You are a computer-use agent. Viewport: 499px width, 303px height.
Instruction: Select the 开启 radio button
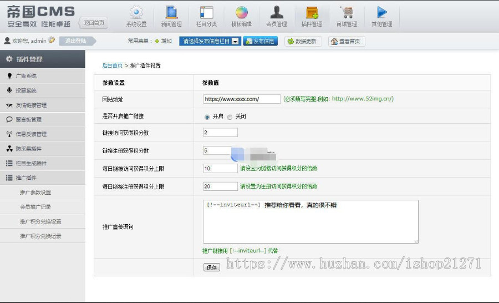click(x=207, y=117)
